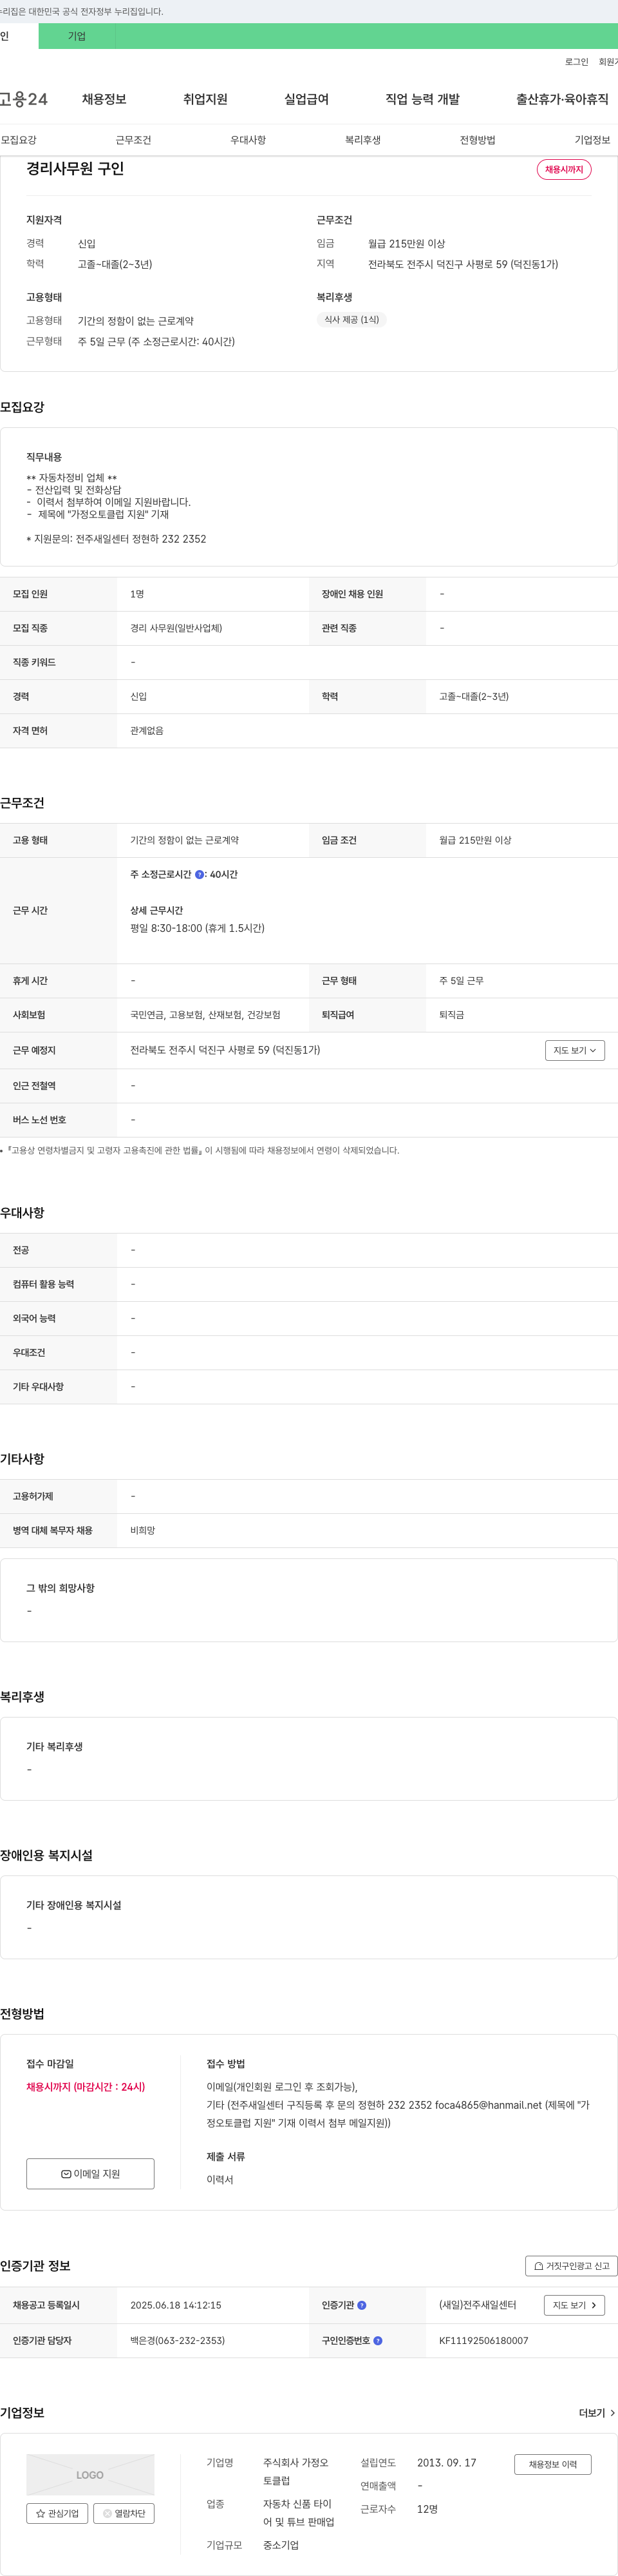Click the siren icon in 거짓구인광고 신고
The height and width of the screenshot is (2576, 618).
coord(539,2267)
